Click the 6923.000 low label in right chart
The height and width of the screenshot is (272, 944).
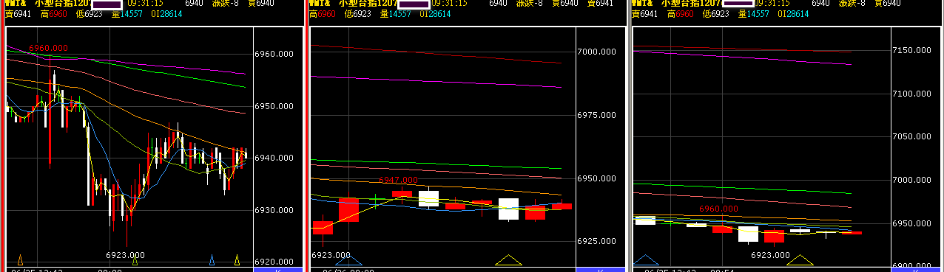771,255
